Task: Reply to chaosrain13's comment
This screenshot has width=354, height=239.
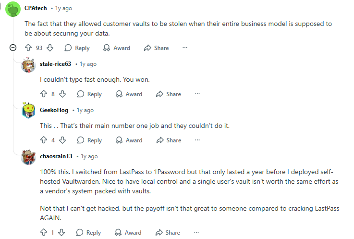Action: [x=89, y=233]
